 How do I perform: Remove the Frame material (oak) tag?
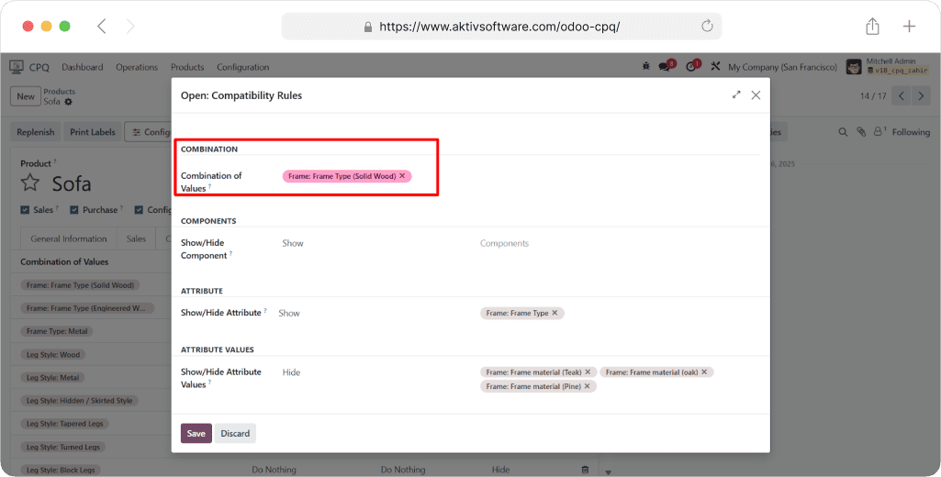[704, 372]
